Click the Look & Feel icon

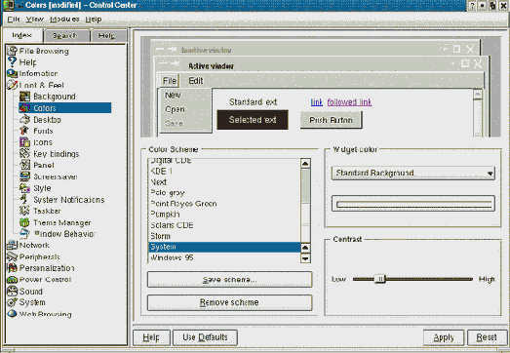coord(12,85)
